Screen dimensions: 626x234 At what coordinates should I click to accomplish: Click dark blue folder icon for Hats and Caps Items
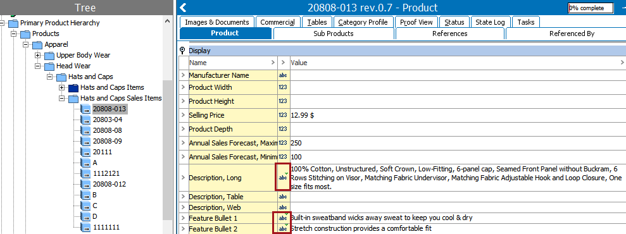point(73,87)
